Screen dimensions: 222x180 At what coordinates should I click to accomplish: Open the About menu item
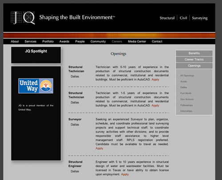[x=15, y=42]
